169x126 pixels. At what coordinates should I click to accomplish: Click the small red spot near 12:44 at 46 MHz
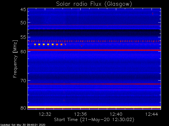point(153,14)
